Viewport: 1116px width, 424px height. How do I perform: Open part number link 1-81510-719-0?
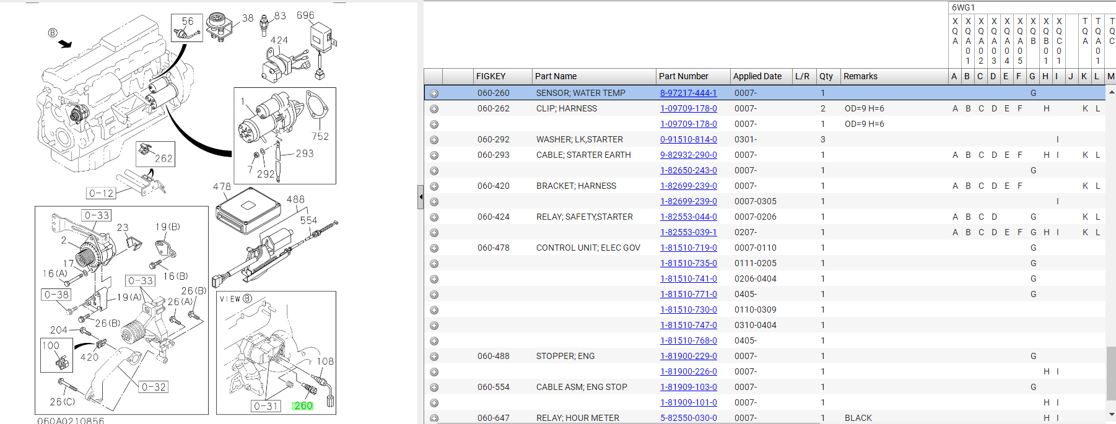[x=688, y=248]
